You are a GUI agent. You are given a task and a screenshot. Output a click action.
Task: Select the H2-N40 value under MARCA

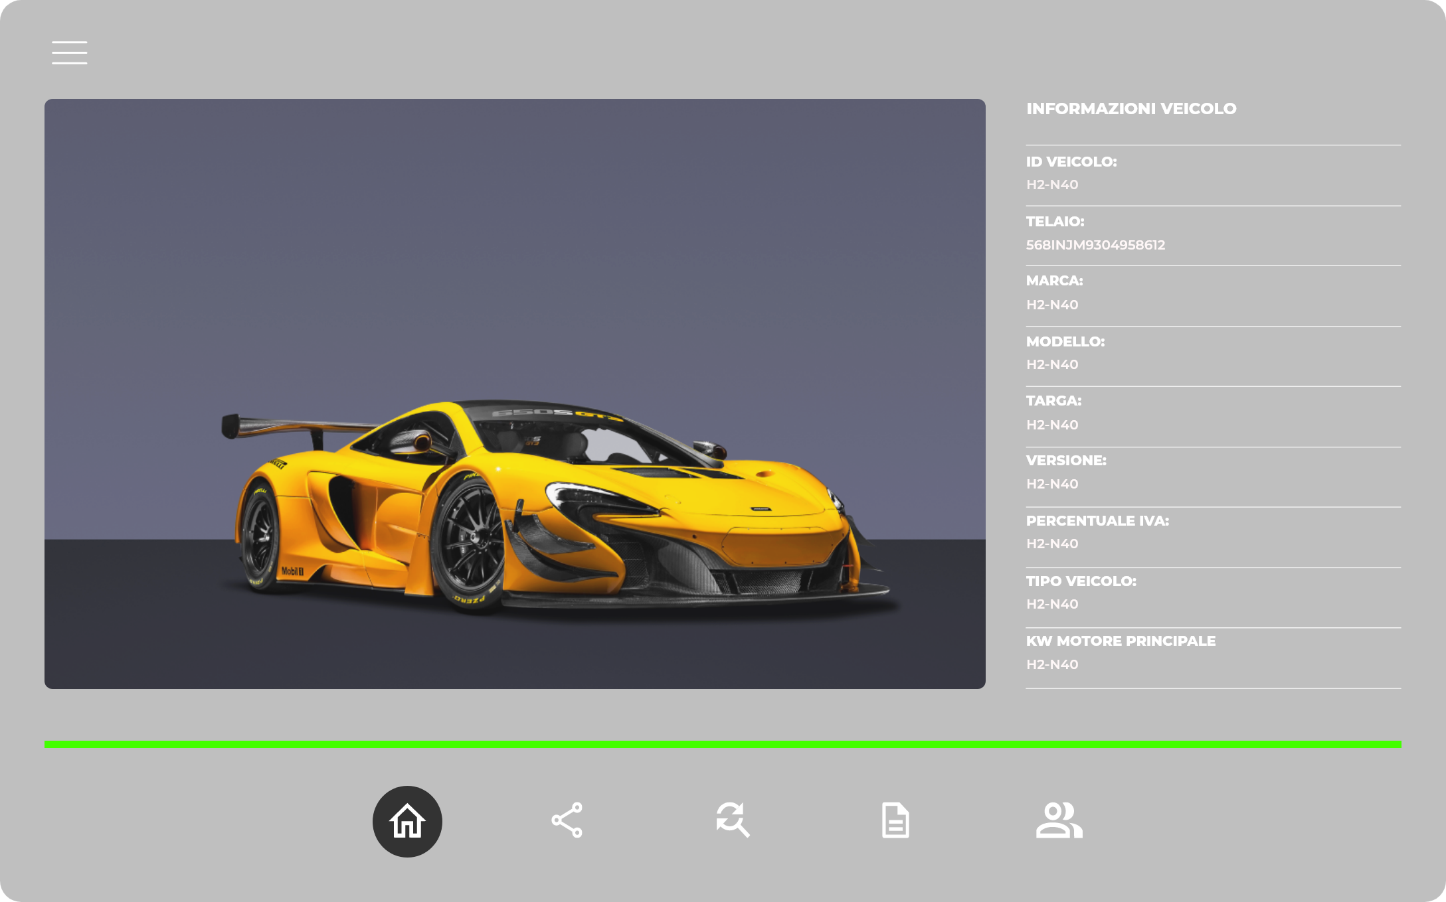pyautogui.click(x=1052, y=305)
